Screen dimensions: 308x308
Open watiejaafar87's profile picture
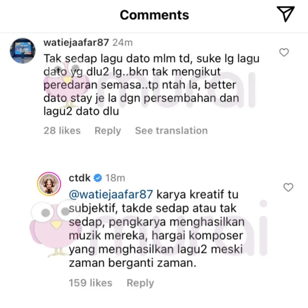[x=23, y=51]
